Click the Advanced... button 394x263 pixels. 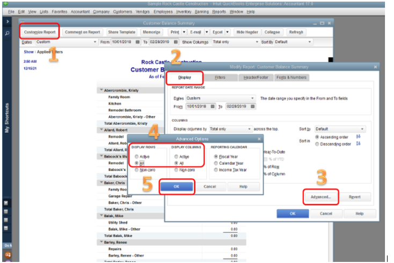(320, 197)
